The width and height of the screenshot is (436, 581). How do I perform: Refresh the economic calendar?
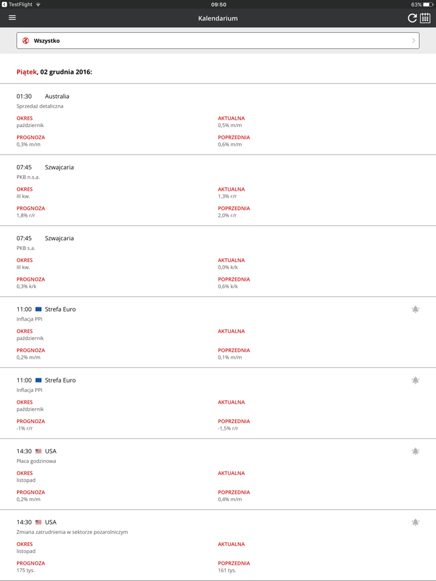(412, 18)
